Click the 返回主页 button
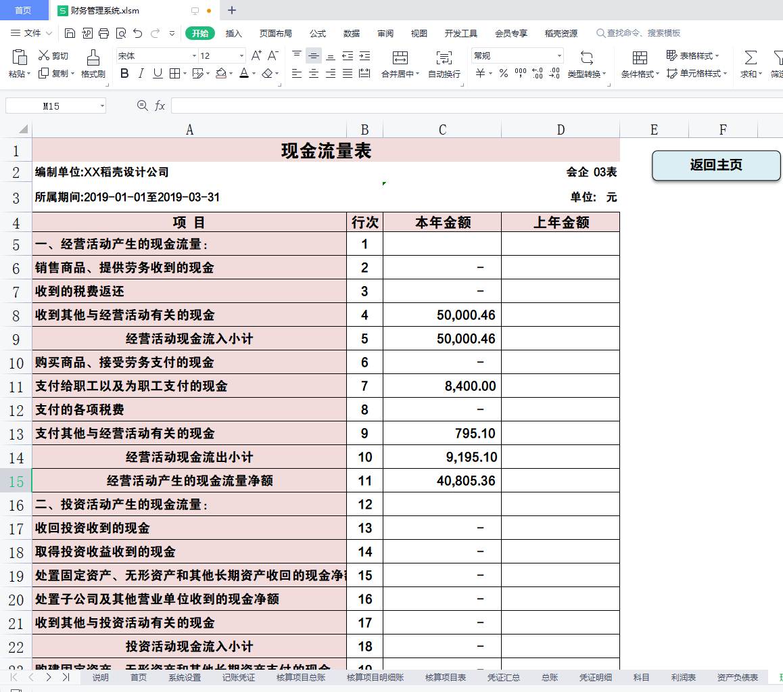 coord(716,165)
